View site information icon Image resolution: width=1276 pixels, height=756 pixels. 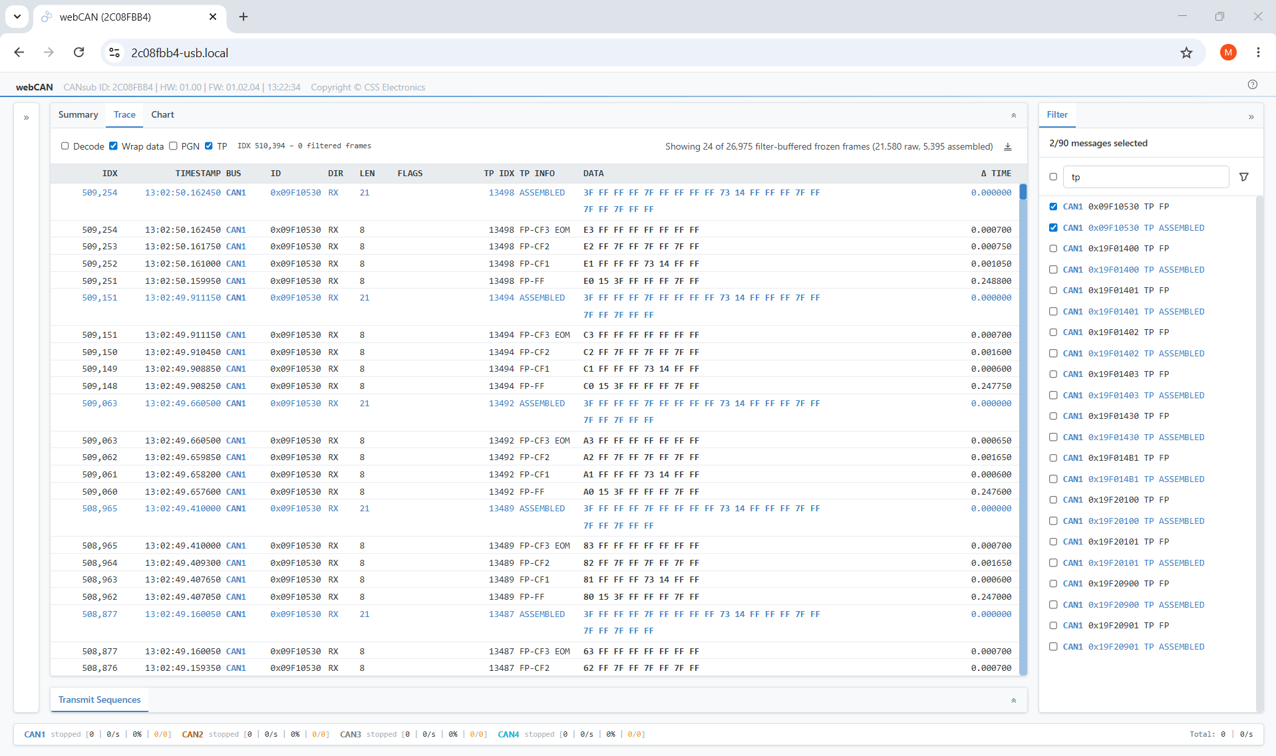[x=114, y=53]
